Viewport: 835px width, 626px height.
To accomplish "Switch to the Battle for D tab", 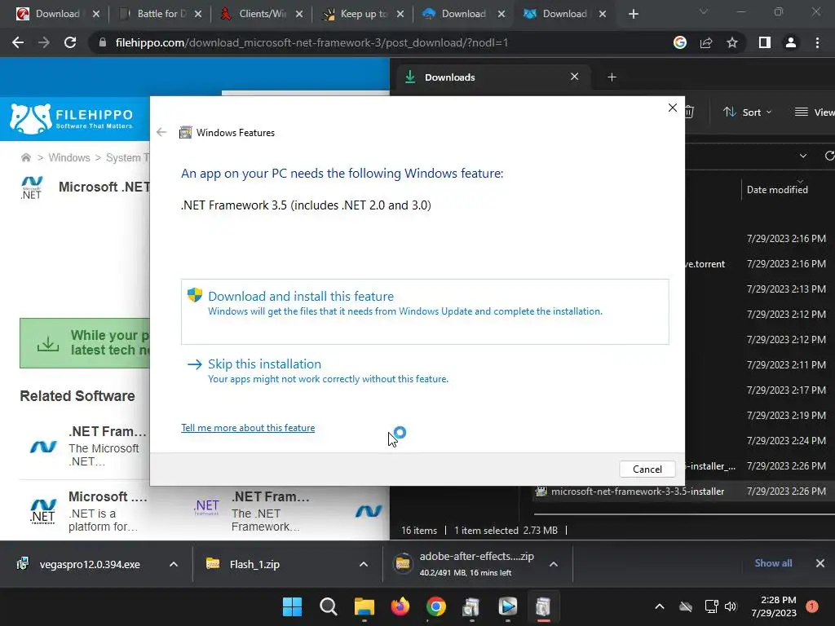I will tap(160, 14).
